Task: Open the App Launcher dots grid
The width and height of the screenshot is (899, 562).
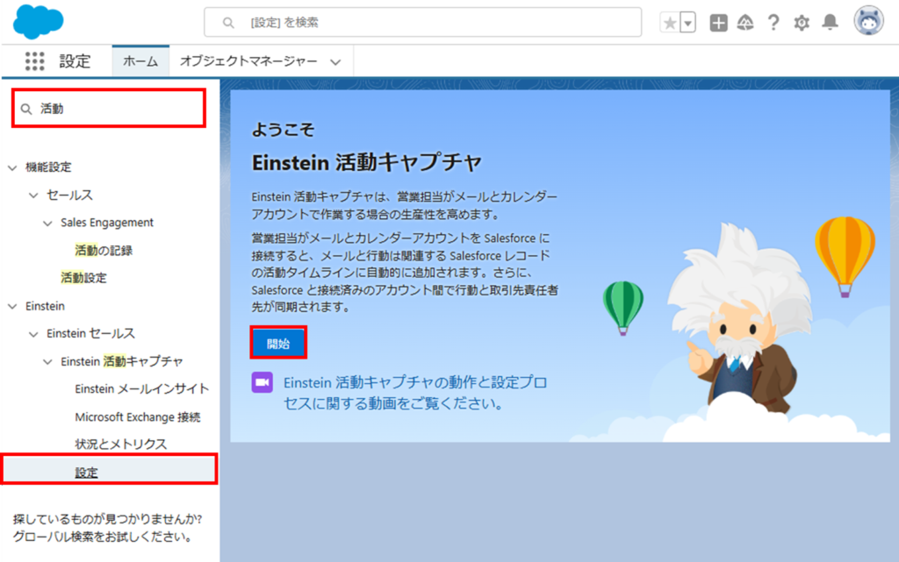Action: [x=34, y=60]
